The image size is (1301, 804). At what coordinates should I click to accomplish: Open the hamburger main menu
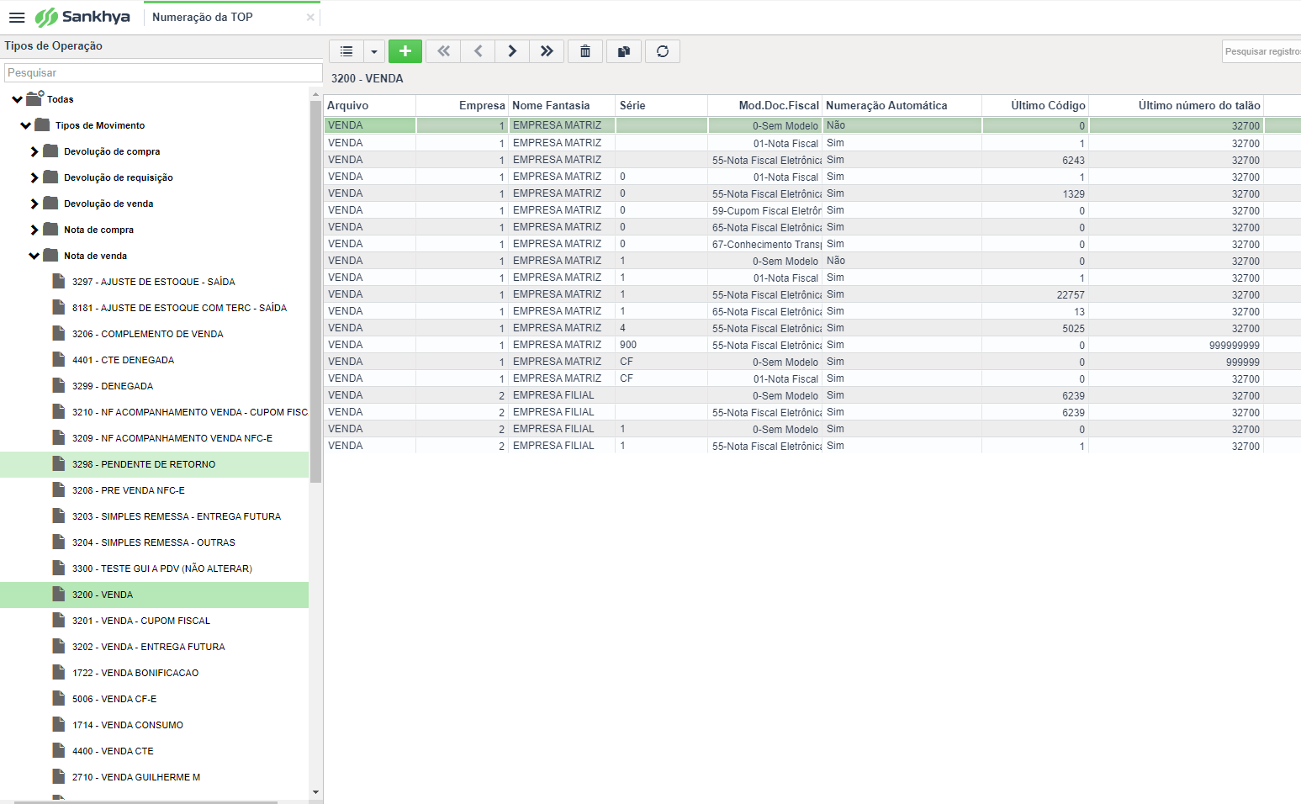tap(17, 17)
